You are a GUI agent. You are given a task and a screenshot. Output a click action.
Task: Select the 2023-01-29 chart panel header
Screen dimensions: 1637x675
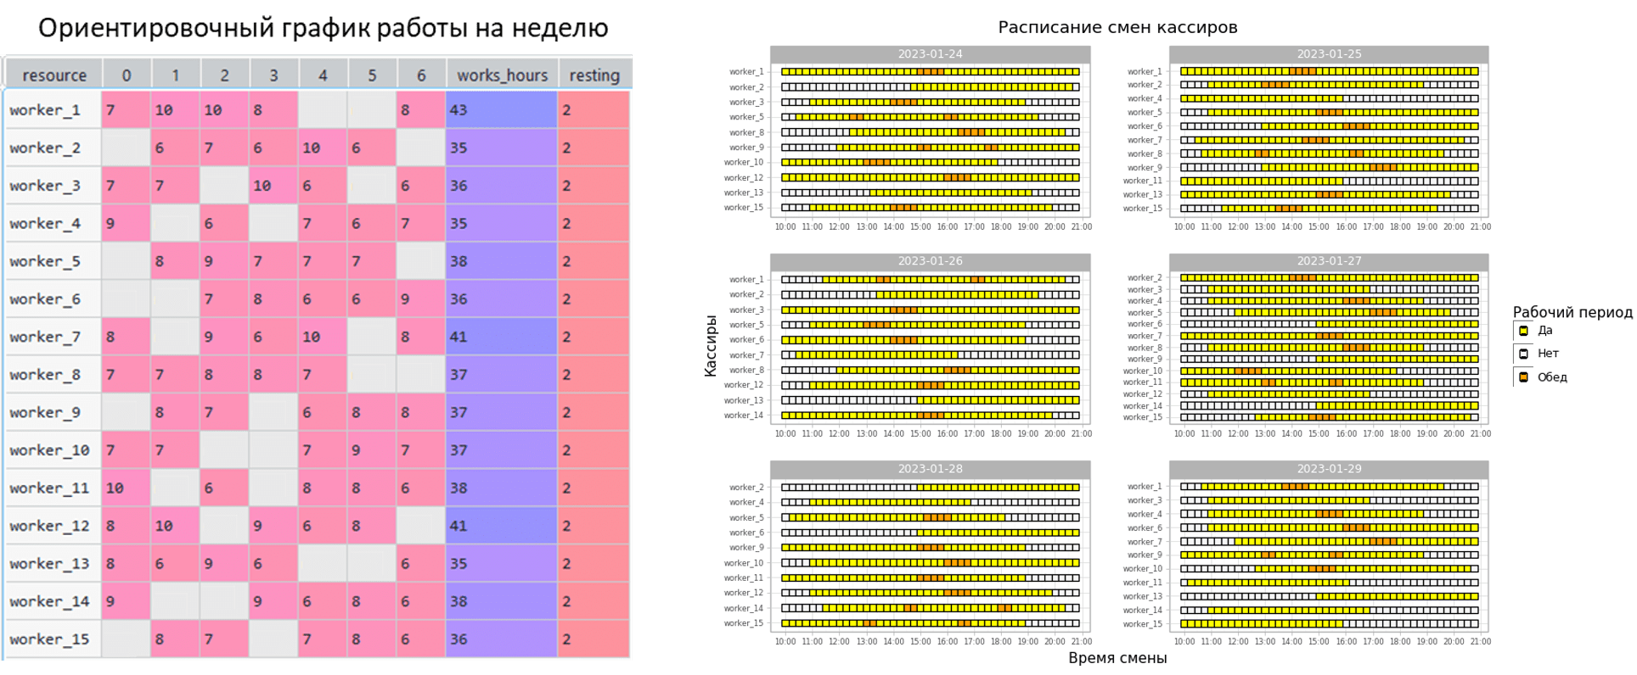(1329, 469)
